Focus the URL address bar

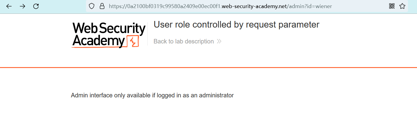click(239, 6)
